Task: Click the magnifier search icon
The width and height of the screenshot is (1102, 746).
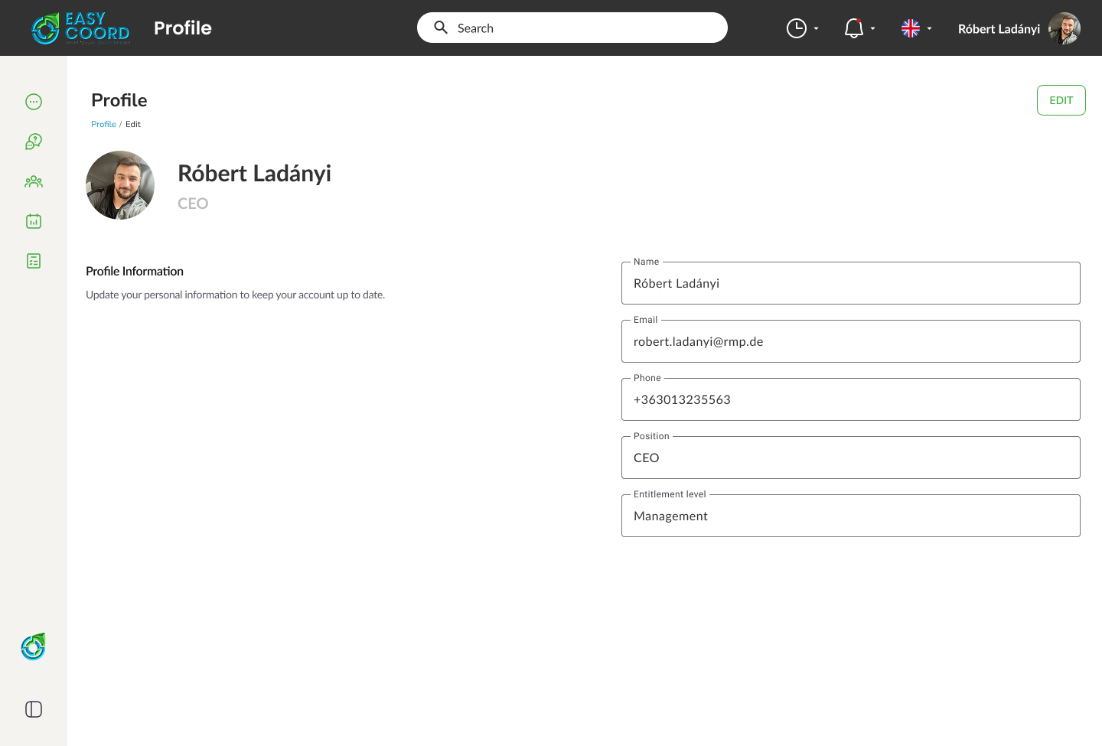Action: [441, 28]
